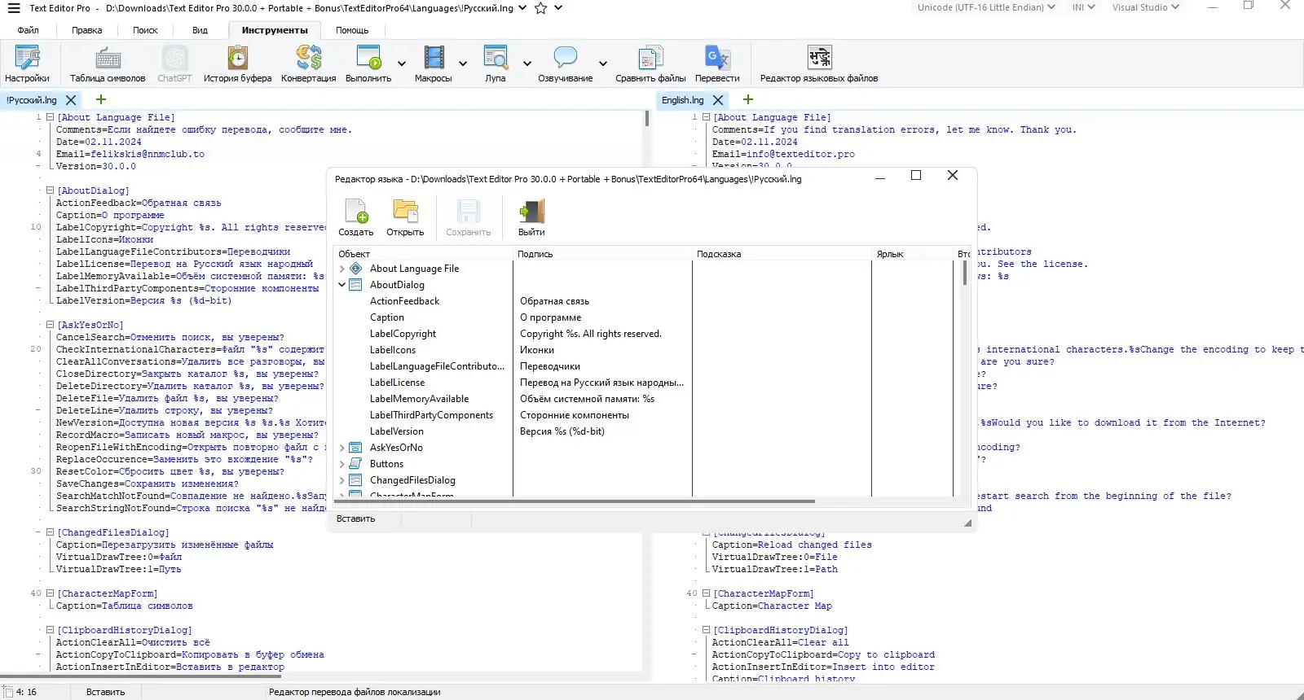Switch to the Правка menu tab

point(86,30)
